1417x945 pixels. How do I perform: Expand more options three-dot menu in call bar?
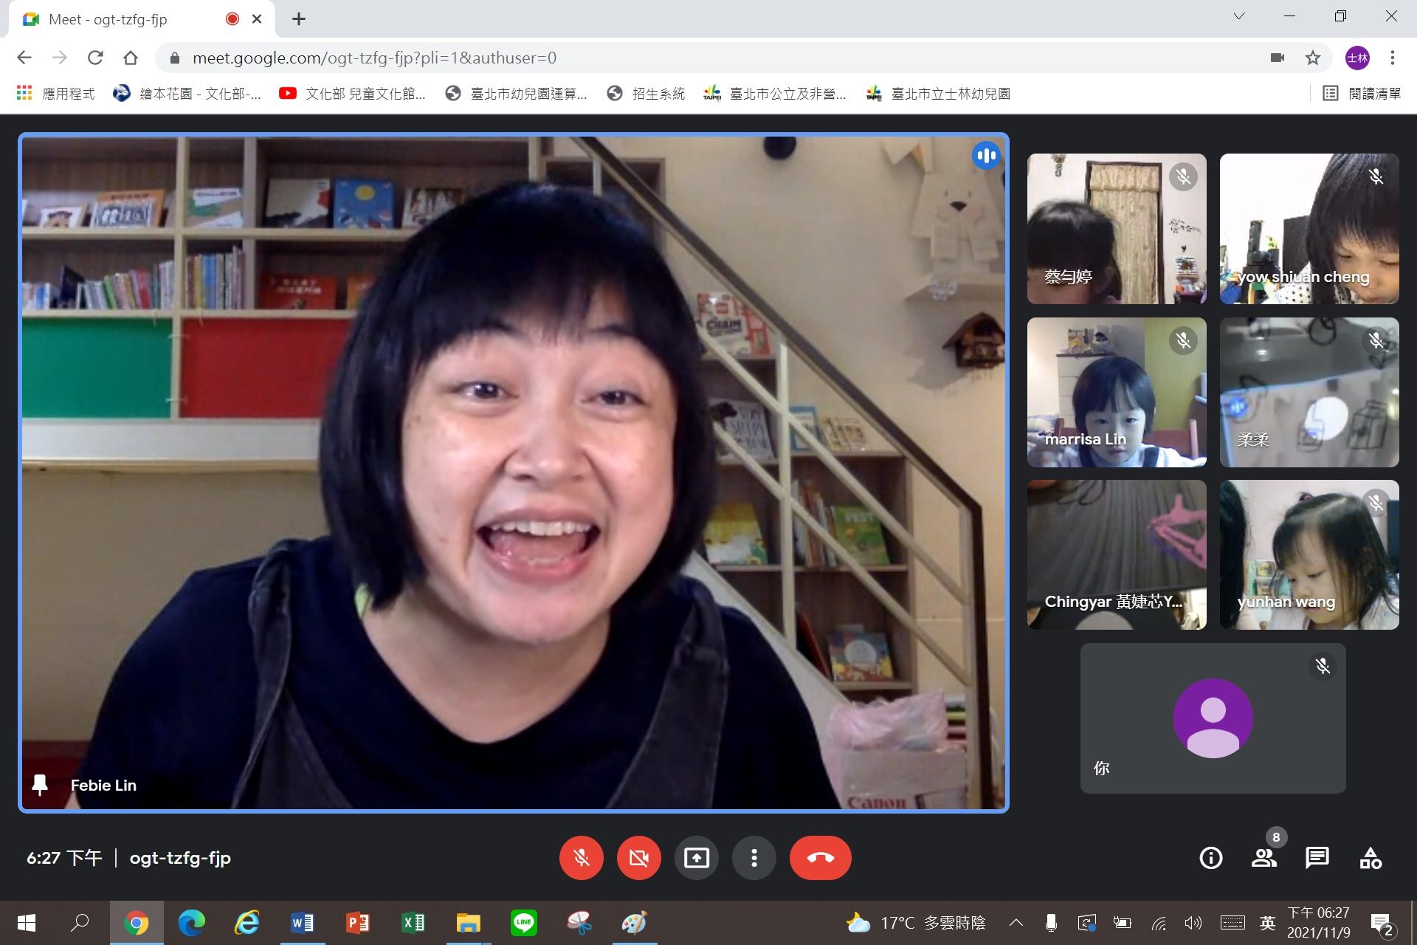coord(754,858)
